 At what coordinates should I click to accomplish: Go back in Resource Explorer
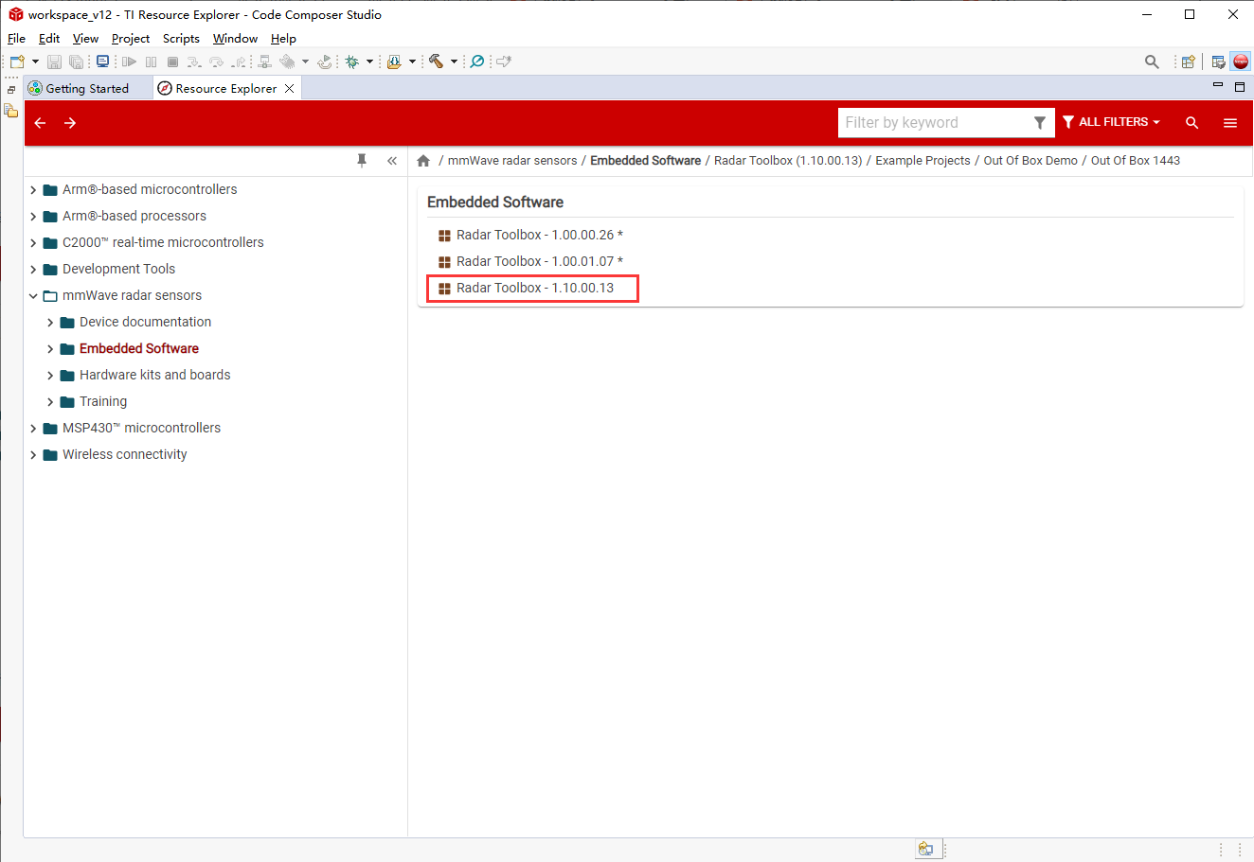tap(40, 123)
